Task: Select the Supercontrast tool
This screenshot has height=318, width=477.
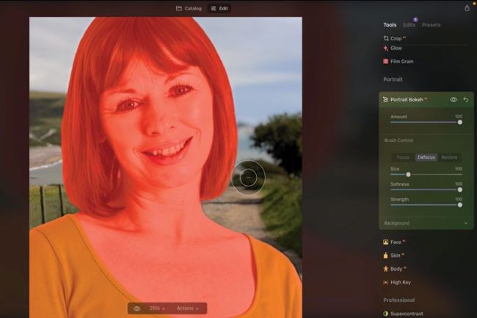Action: pyautogui.click(x=386, y=314)
